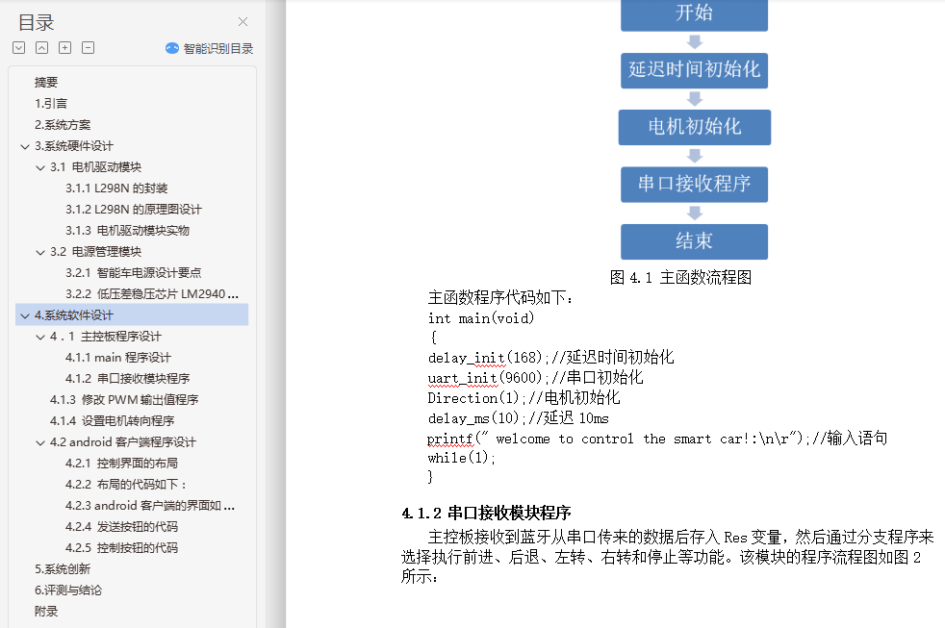Click the uart_init(9600) code line
Viewport: 945px width, 628px height.
(535, 378)
